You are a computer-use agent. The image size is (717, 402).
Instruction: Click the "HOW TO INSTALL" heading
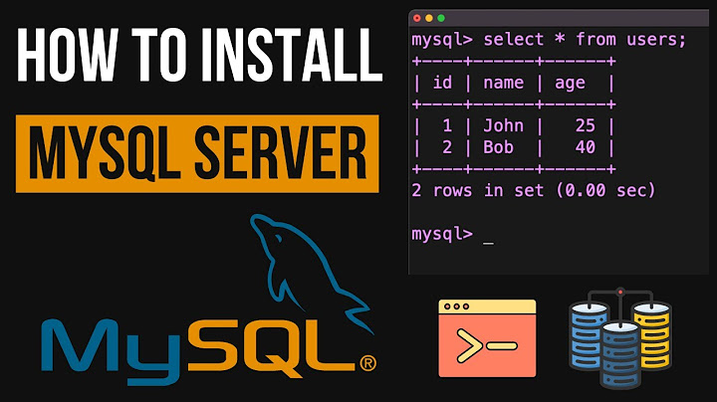point(199,55)
